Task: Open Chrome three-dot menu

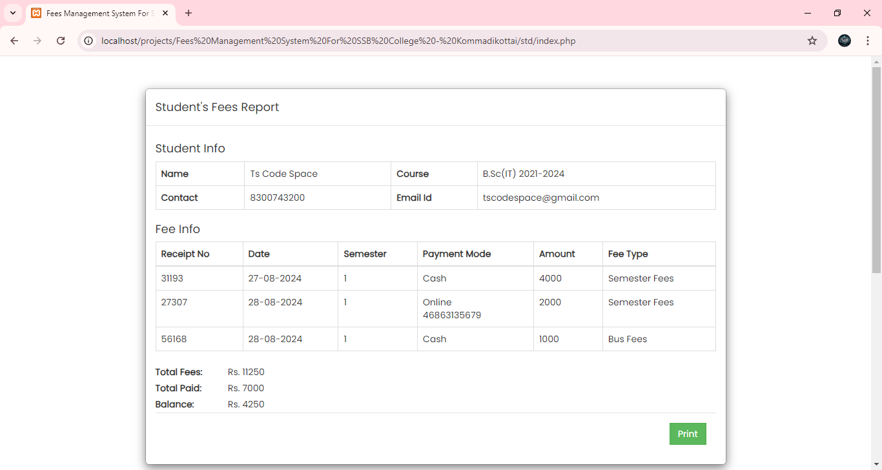Action: coord(868,41)
